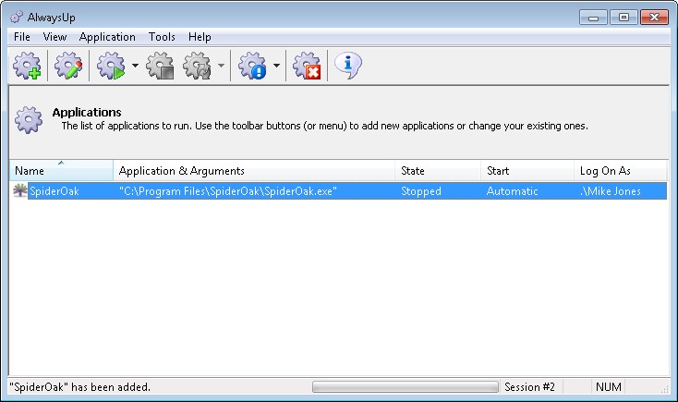Click the "SpiderOak" has been added message
This screenshot has height=402, width=678.
(x=82, y=387)
